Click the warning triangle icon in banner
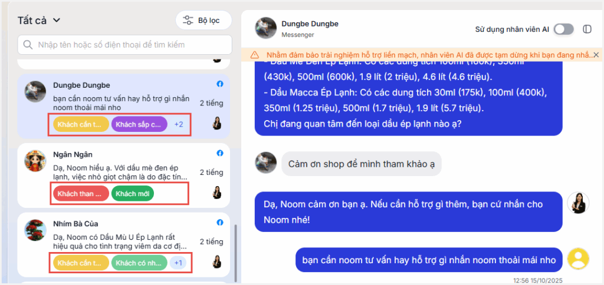The width and height of the screenshot is (604, 285). click(x=255, y=55)
